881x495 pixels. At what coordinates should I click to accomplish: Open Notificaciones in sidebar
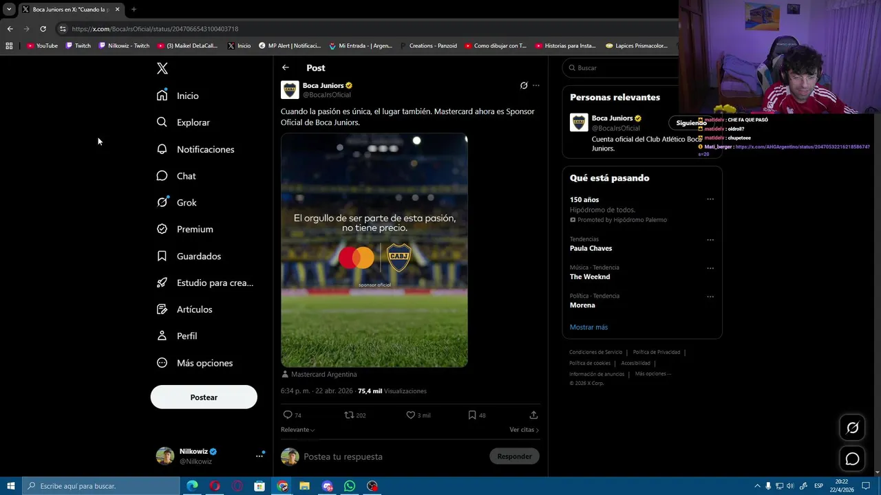195,149
